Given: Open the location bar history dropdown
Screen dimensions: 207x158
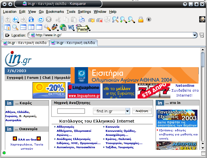Looking at the screenshot, I should (x=195, y=35).
